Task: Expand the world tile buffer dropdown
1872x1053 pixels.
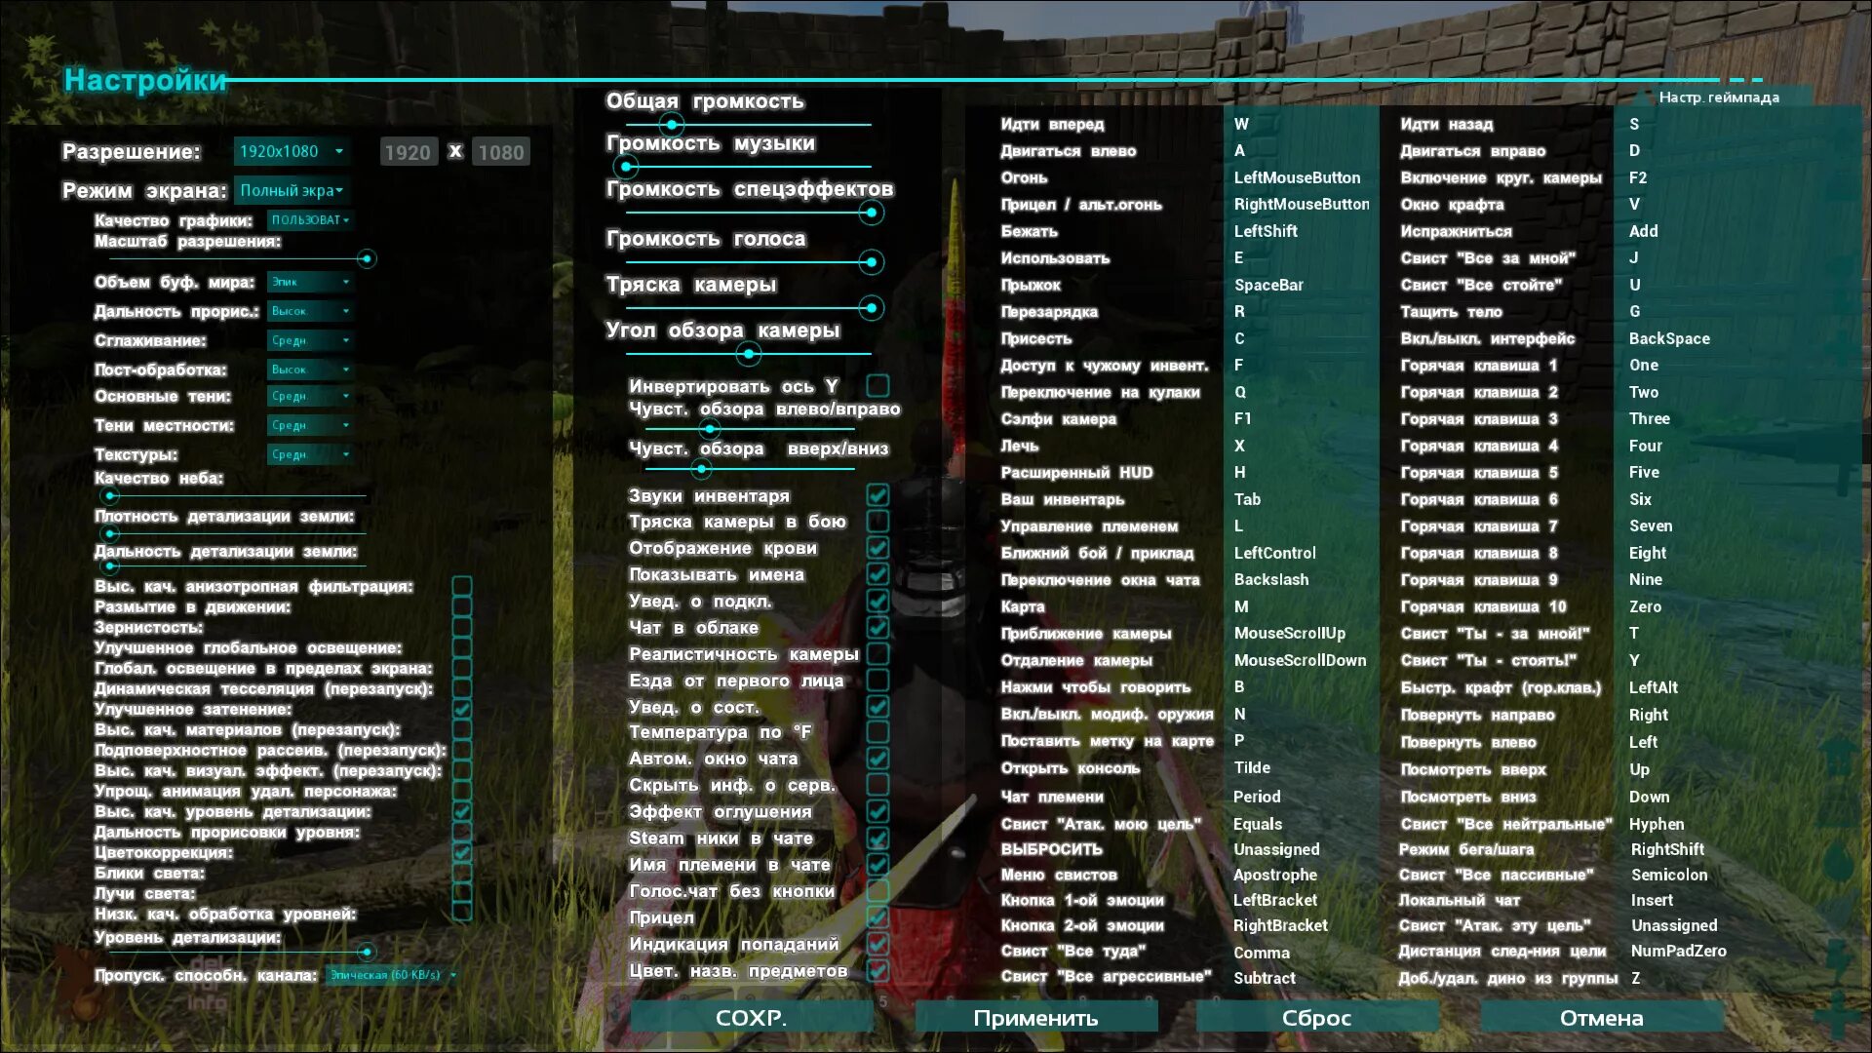Action: tap(310, 282)
